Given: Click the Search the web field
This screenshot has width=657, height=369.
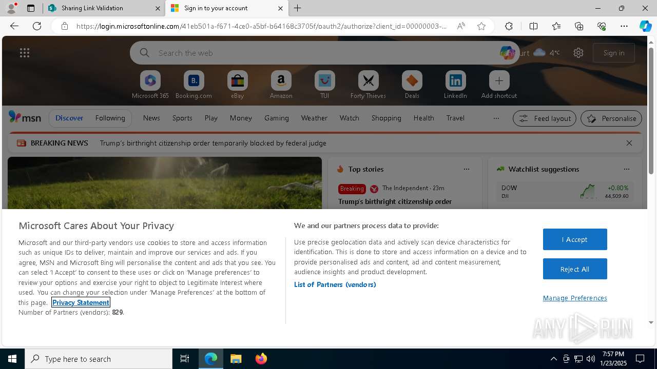Looking at the screenshot, I should (324, 53).
